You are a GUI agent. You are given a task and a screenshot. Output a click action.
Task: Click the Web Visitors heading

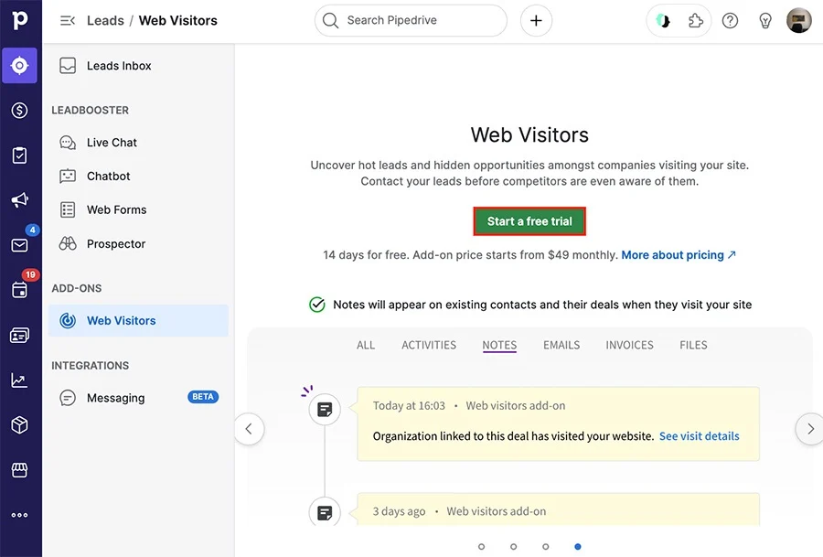pos(529,135)
